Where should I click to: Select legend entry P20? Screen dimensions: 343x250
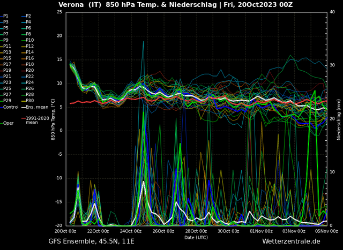(x=27, y=70)
